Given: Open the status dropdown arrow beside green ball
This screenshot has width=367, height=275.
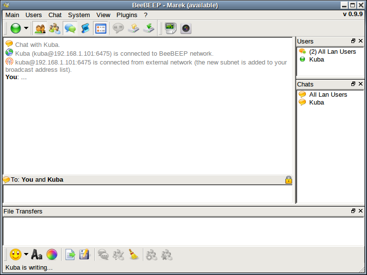Looking at the screenshot, I should coord(26,28).
